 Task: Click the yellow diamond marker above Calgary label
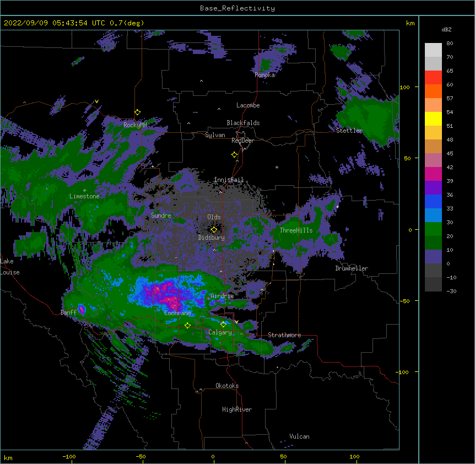[x=224, y=325]
